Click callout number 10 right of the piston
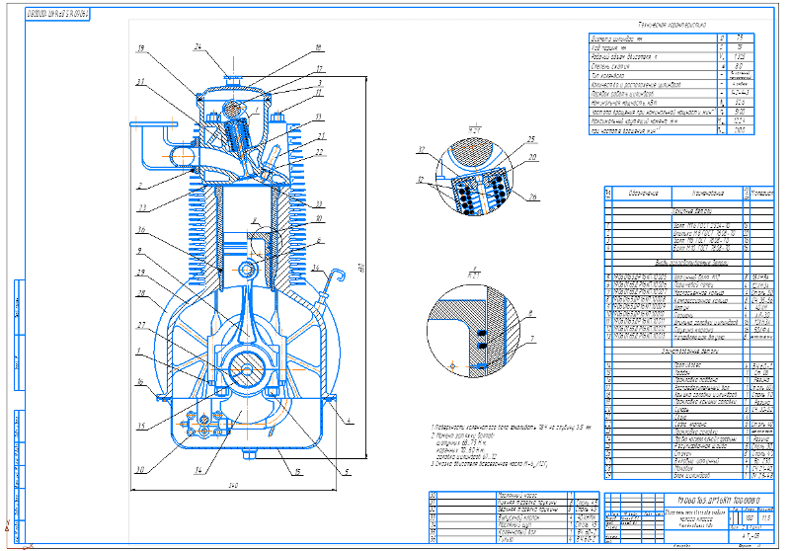Viewport: 790px width, 551px height. point(319,219)
